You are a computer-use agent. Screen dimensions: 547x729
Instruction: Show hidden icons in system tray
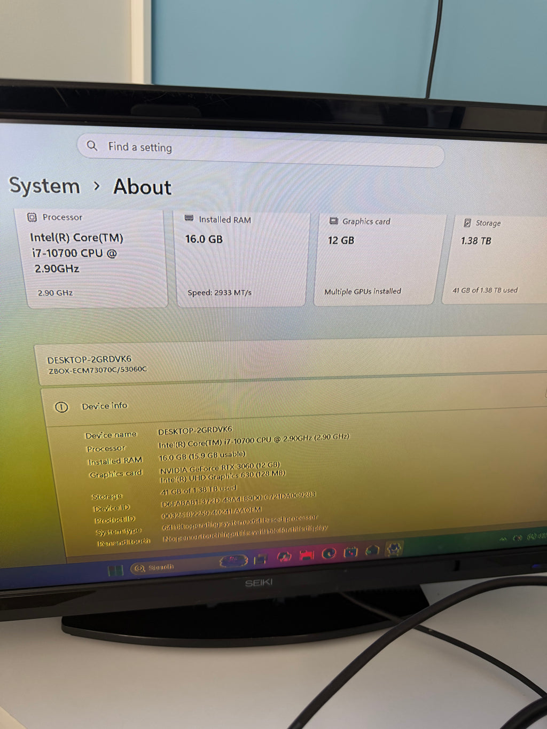502,539
